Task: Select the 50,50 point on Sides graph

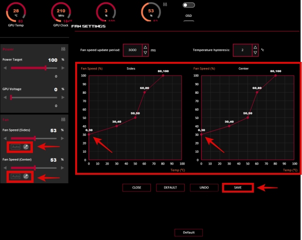Action: pyautogui.click(x=135, y=118)
